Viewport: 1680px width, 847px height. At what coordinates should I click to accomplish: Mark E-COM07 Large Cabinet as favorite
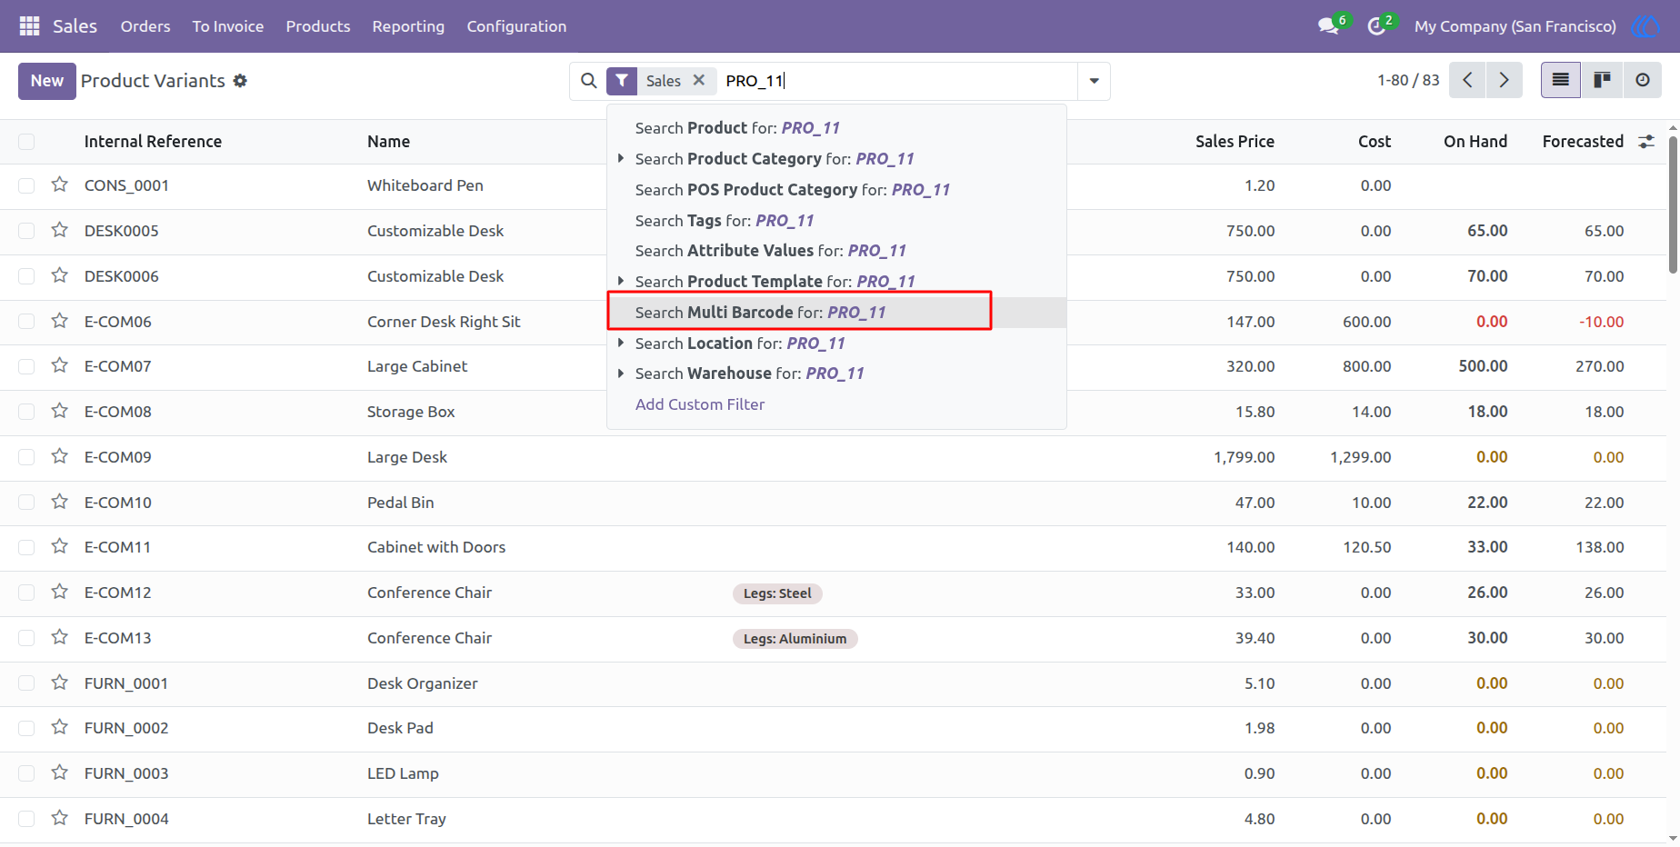coord(60,365)
